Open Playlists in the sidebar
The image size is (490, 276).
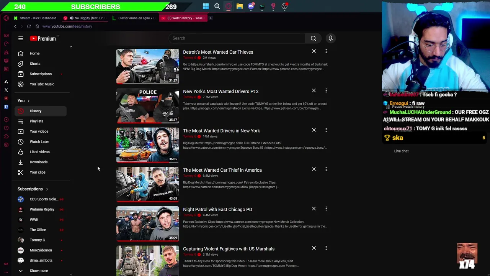(41, 121)
